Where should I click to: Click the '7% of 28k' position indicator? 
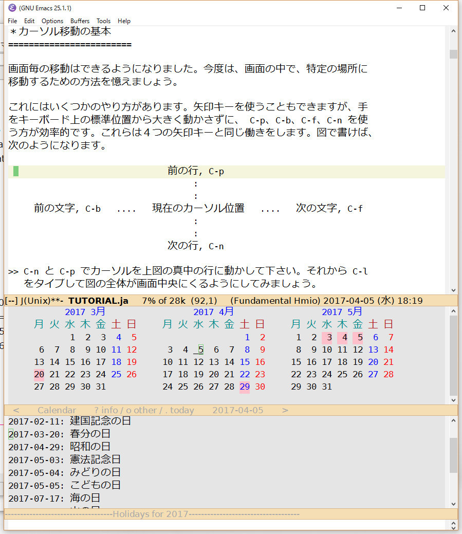point(164,301)
